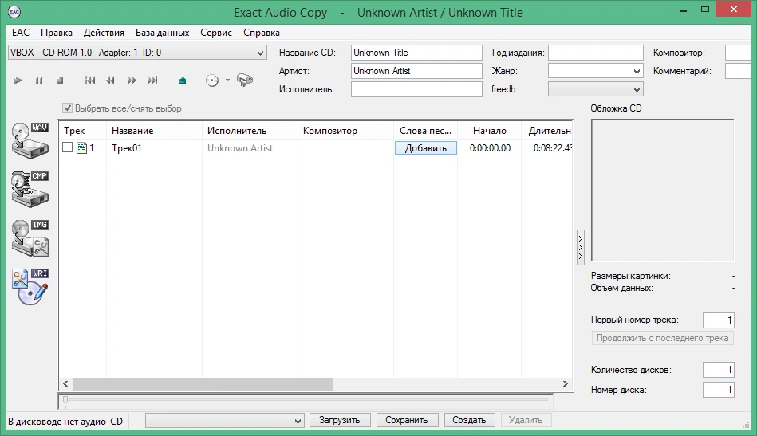Click the playback position slider below track list
Screen dimensions: 757x436
[306, 399]
